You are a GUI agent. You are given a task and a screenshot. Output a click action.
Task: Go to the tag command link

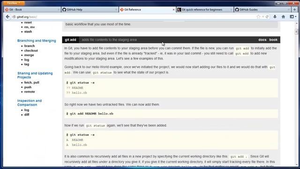pyautogui.click(x=27, y=64)
